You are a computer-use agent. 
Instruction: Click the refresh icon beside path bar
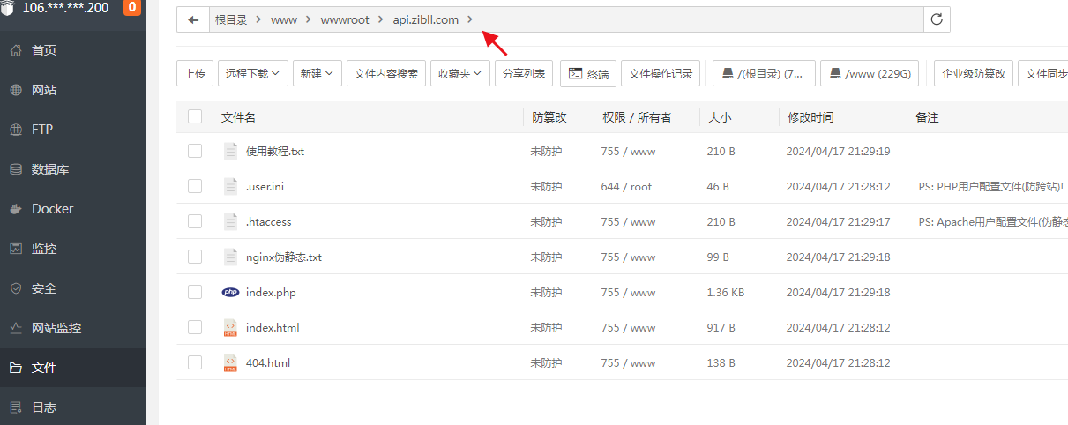(937, 19)
